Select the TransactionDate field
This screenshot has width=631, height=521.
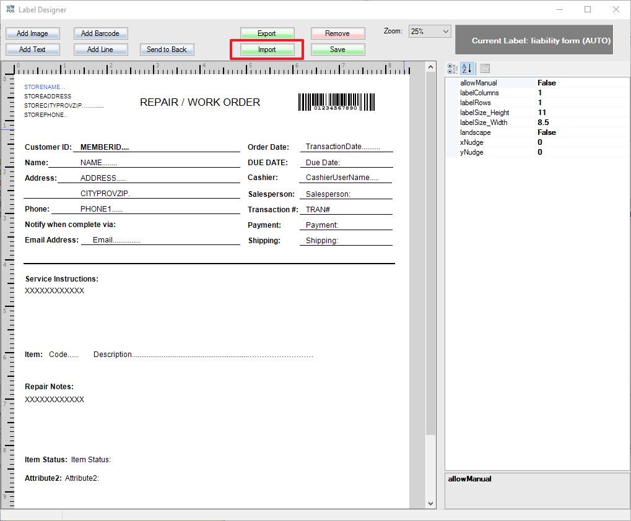click(343, 146)
